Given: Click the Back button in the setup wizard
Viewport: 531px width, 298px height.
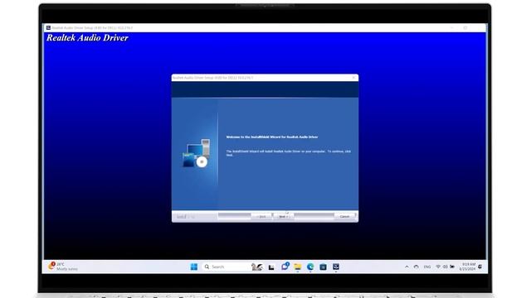Looking at the screenshot, I should coord(261,217).
